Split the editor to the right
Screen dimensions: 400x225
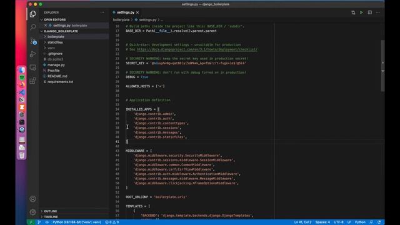(369, 12)
